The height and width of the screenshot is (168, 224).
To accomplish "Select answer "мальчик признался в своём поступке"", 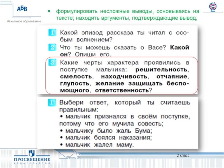I will (125, 116).
